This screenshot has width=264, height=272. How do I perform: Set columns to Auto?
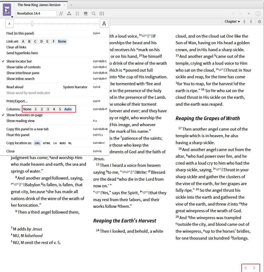pos(68,109)
